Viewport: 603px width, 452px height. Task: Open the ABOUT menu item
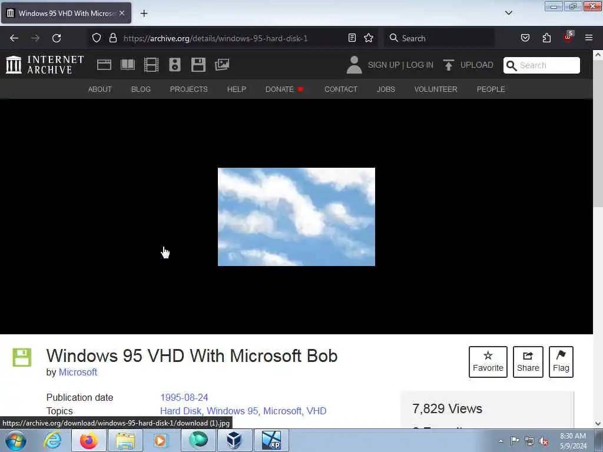pos(100,89)
